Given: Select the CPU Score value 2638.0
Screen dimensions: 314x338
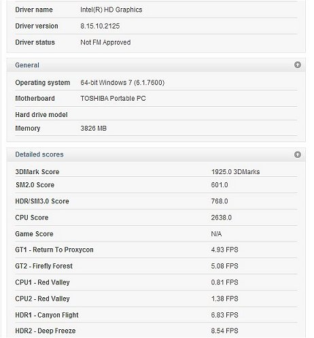Looking at the screenshot, I should pyautogui.click(x=221, y=218).
